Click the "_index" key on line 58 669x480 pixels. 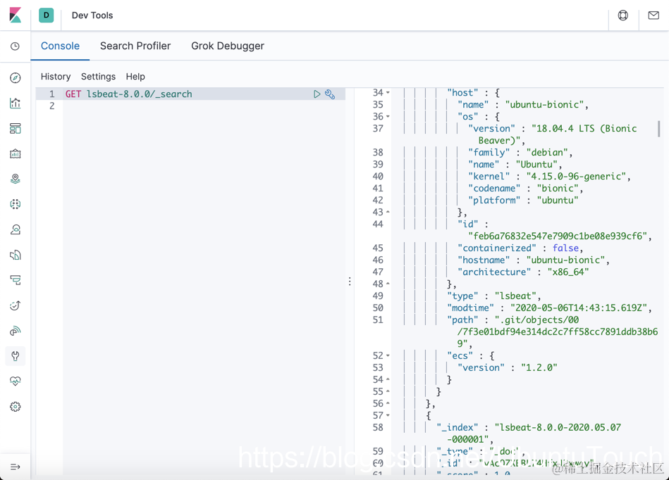pyautogui.click(x=458, y=428)
